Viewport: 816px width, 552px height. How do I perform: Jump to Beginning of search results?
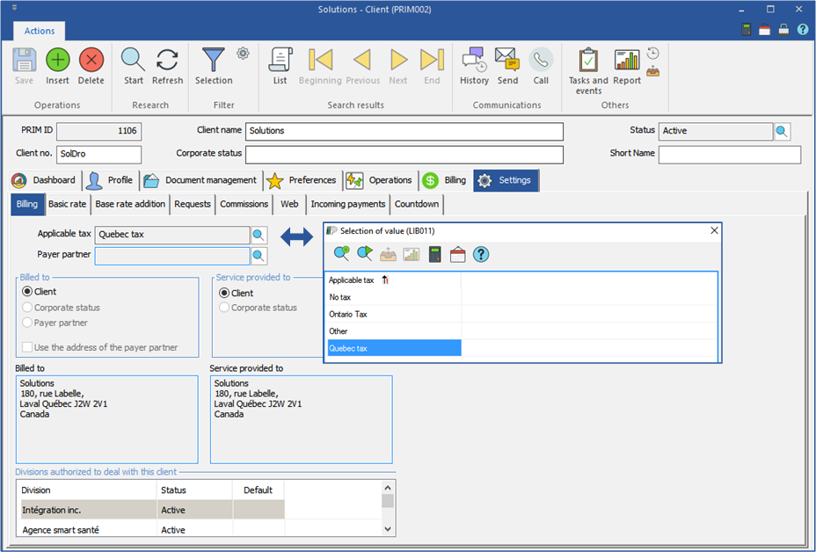(320, 66)
